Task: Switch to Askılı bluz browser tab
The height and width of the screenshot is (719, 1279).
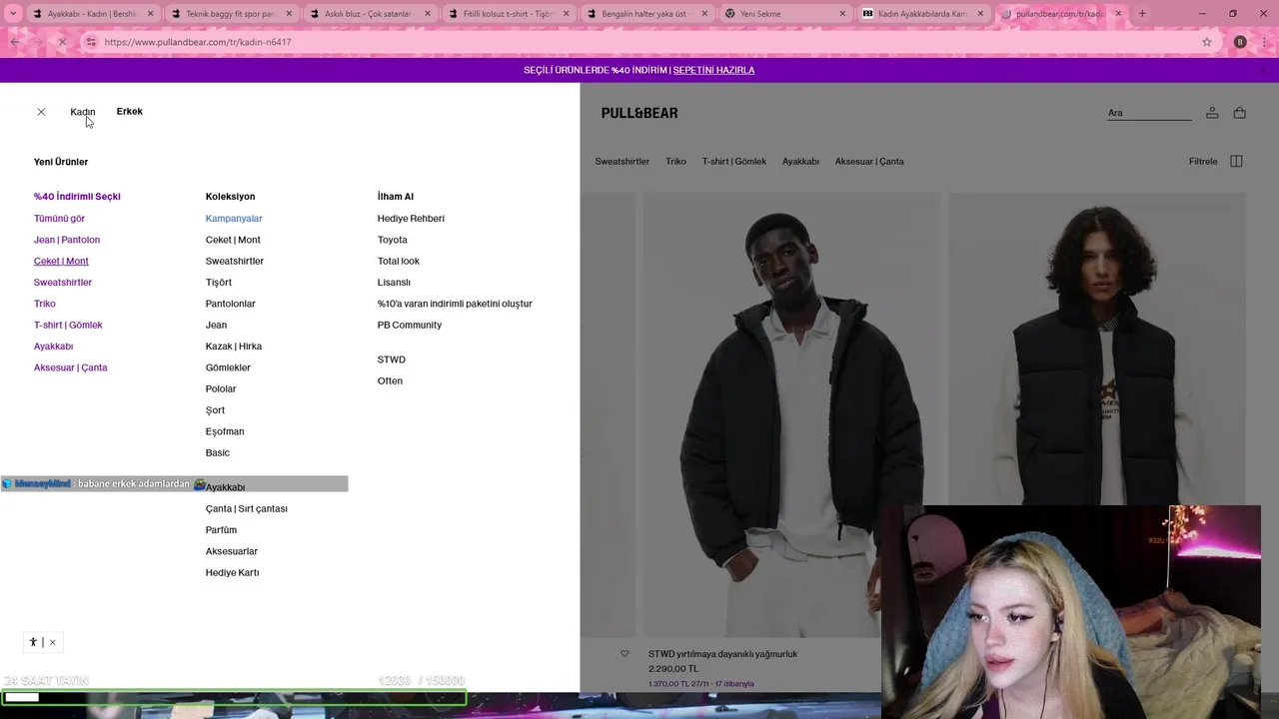Action: pos(368,14)
